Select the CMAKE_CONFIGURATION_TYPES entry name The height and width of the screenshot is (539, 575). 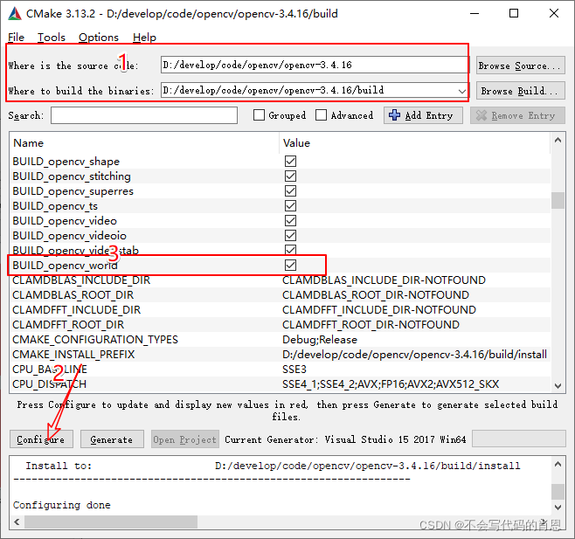pos(95,340)
